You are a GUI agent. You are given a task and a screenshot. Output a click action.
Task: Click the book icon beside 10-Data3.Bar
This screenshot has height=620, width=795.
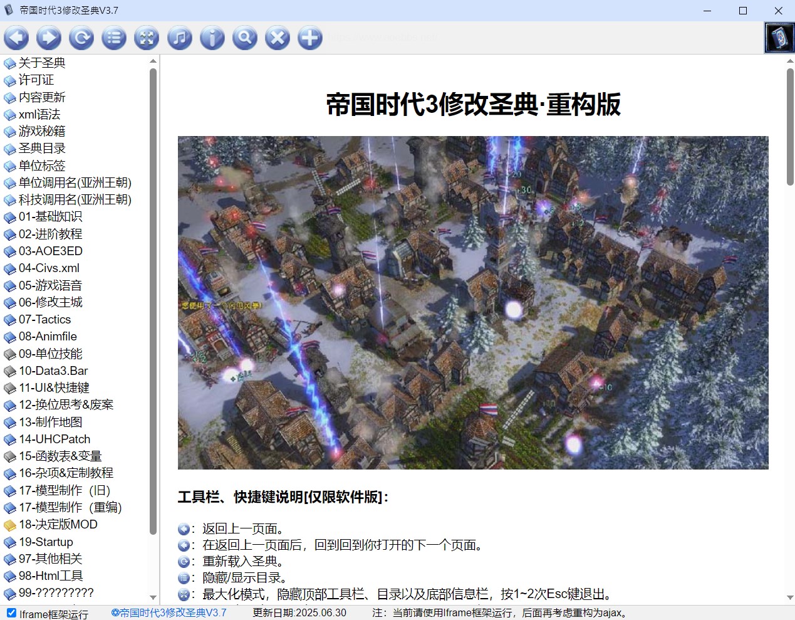(10, 371)
